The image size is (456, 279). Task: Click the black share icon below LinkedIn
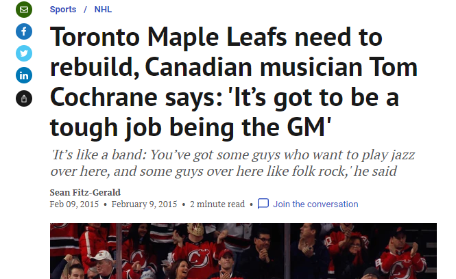pyautogui.click(x=24, y=98)
